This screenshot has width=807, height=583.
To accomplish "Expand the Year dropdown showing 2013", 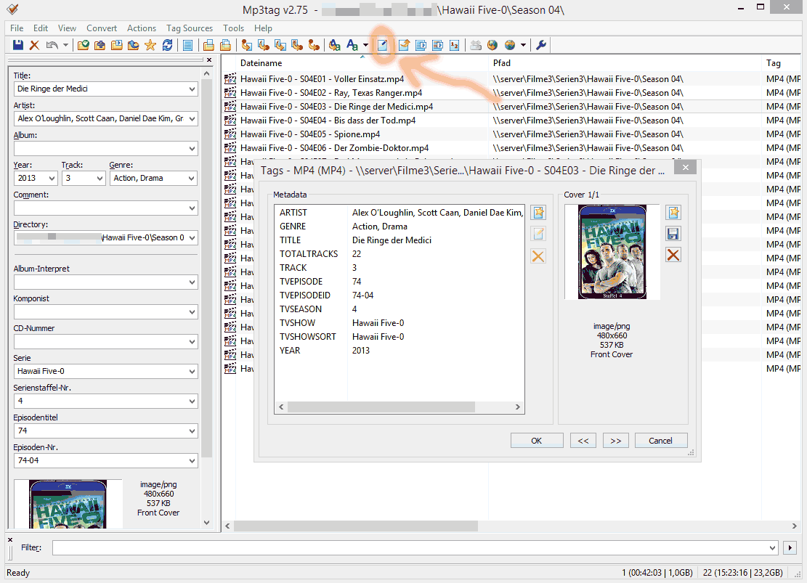I will pos(52,179).
